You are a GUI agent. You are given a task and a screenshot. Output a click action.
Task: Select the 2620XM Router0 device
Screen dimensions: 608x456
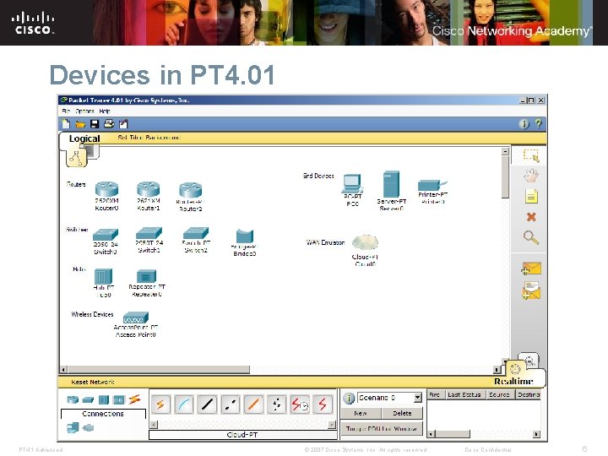click(x=106, y=189)
